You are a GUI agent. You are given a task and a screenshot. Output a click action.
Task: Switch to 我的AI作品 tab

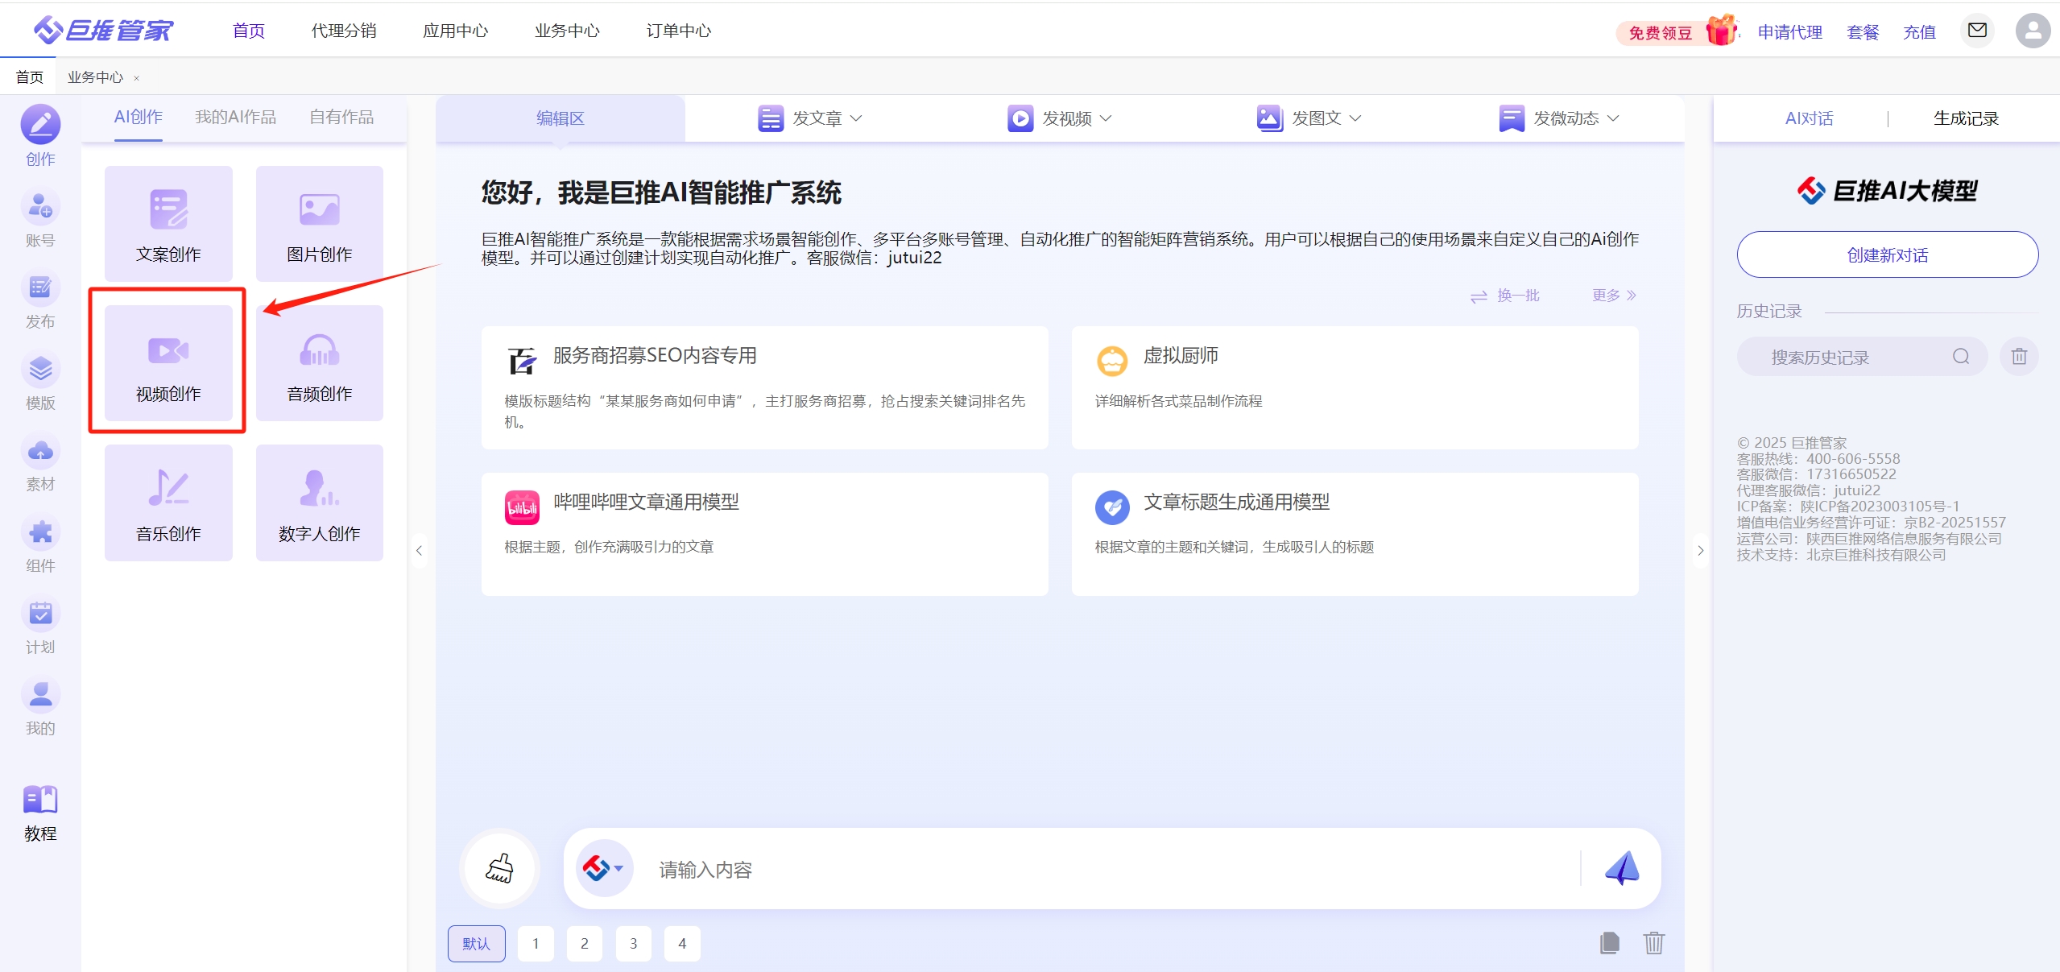tap(235, 118)
